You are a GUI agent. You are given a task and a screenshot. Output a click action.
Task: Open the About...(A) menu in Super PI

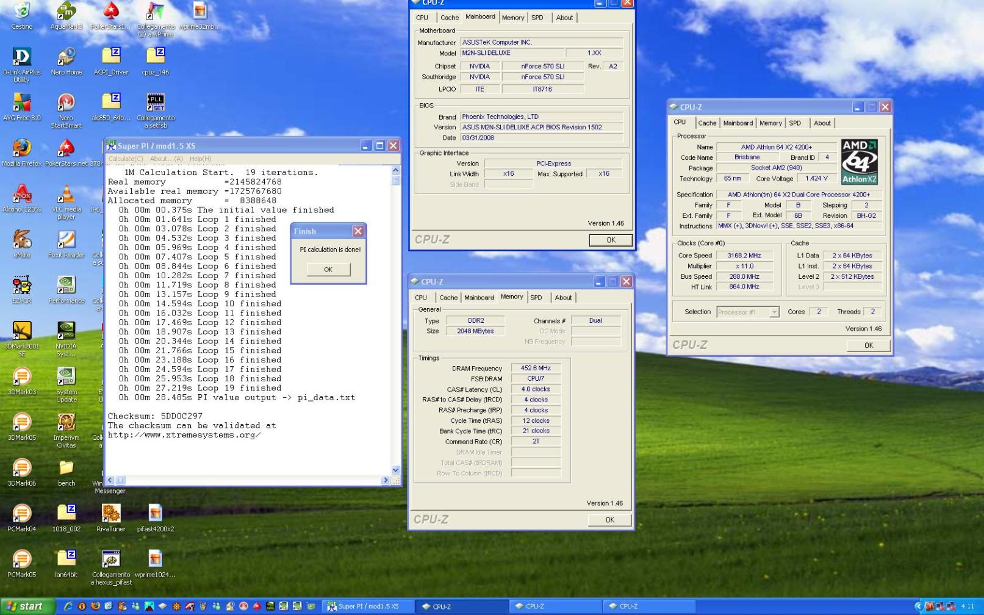coord(167,159)
